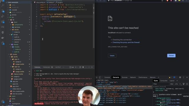The width and height of the screenshot is (189, 106).
Task: Toggle the :hov element state button
Action: click(x=172, y=84)
